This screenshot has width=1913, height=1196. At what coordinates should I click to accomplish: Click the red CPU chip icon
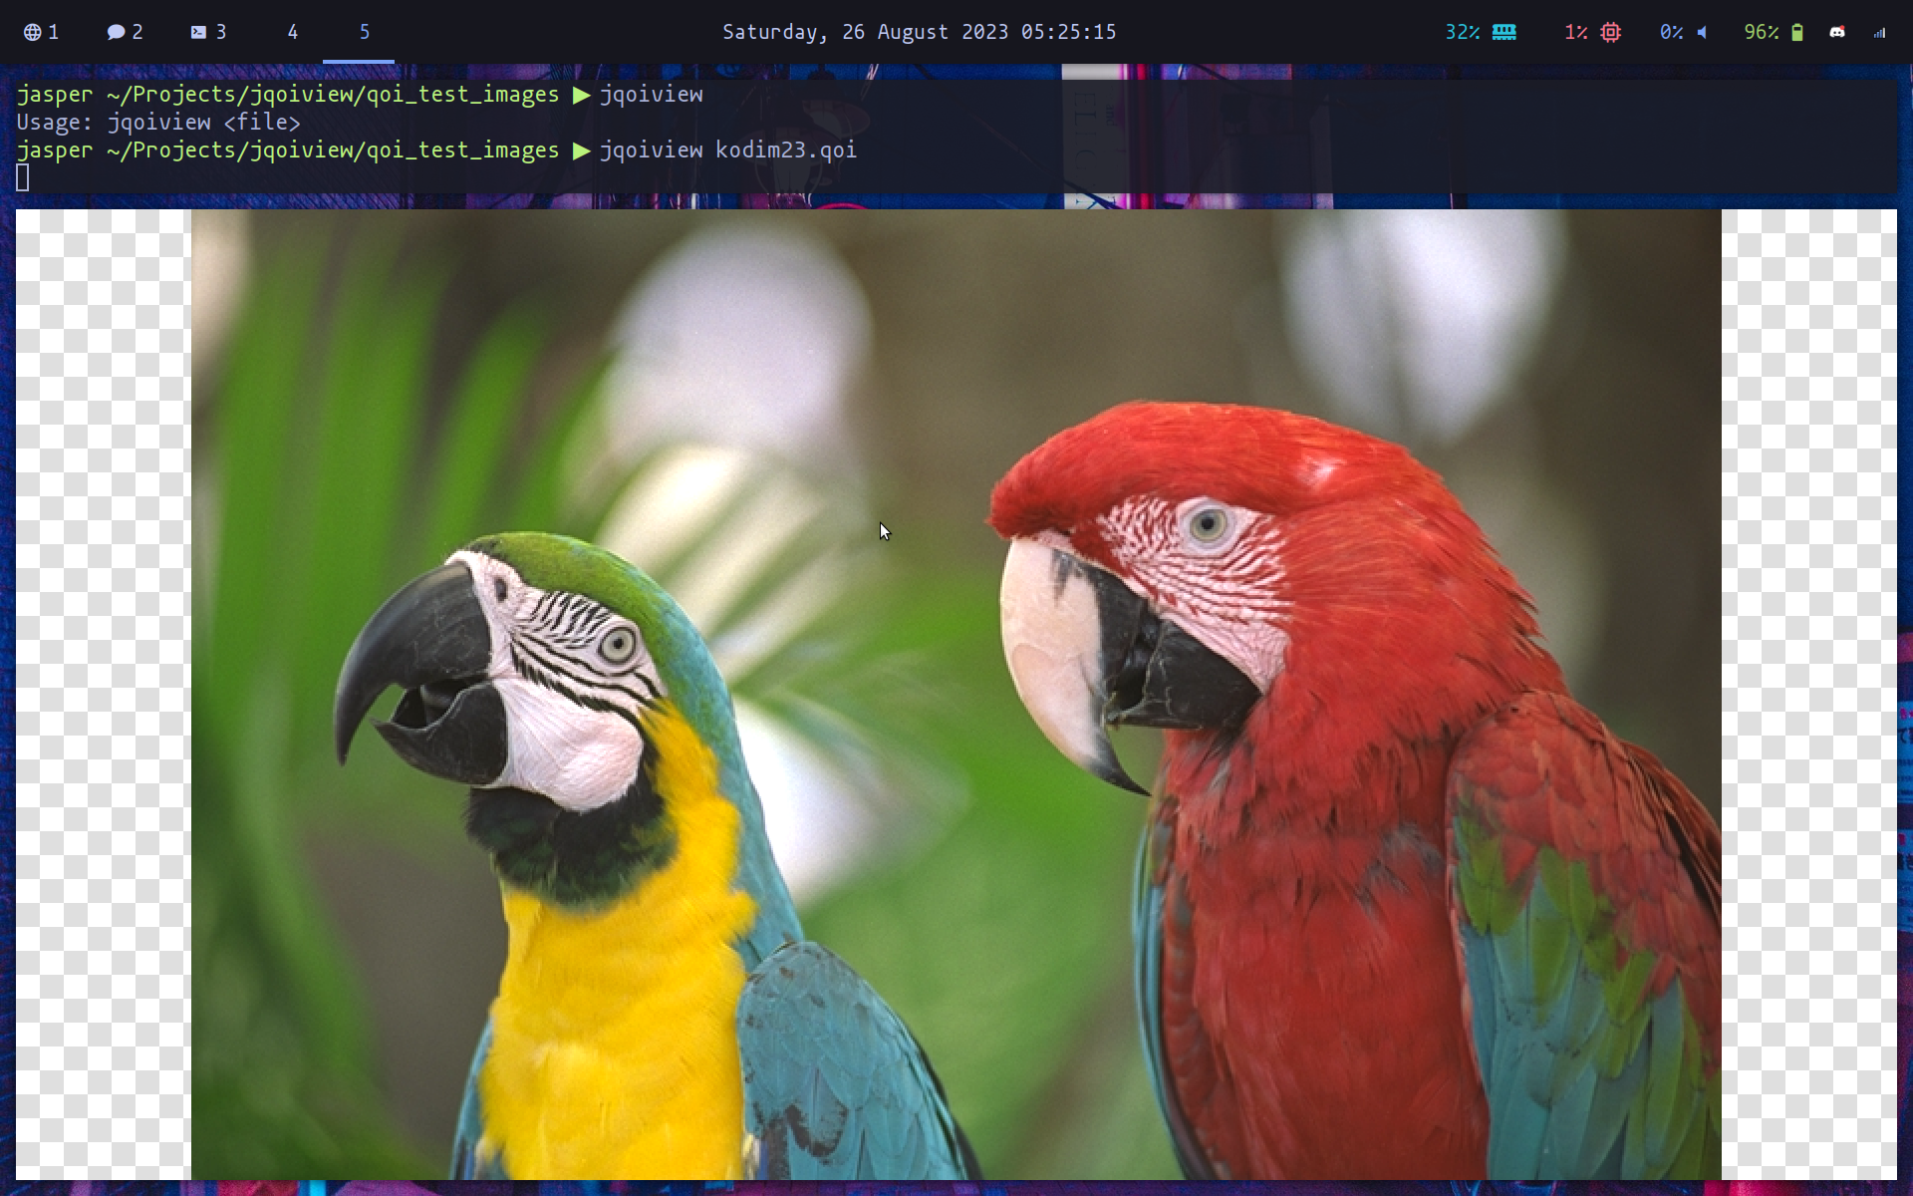tap(1610, 32)
